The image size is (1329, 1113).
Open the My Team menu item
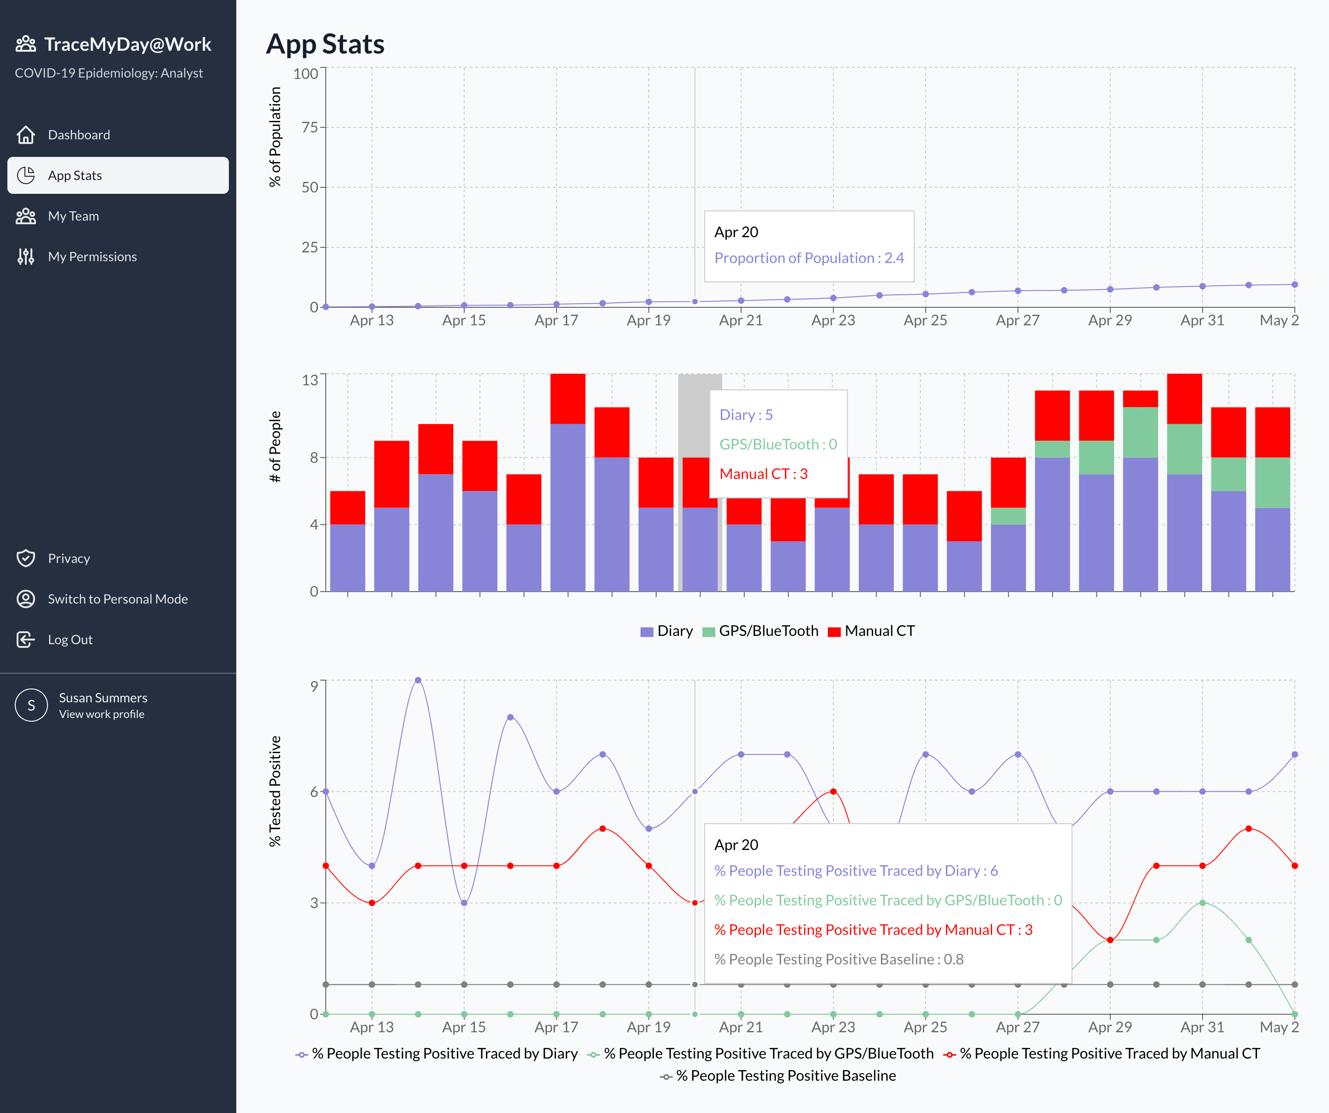pyautogui.click(x=73, y=216)
